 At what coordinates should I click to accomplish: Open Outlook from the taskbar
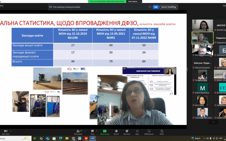pyautogui.click(x=47, y=138)
